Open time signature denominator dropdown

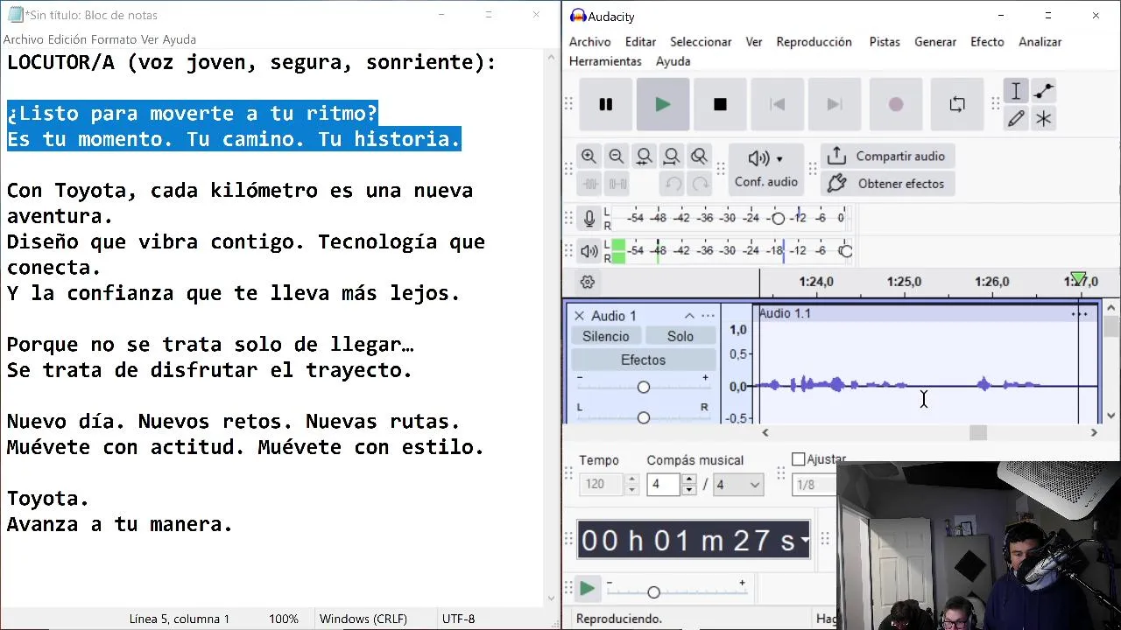[738, 484]
